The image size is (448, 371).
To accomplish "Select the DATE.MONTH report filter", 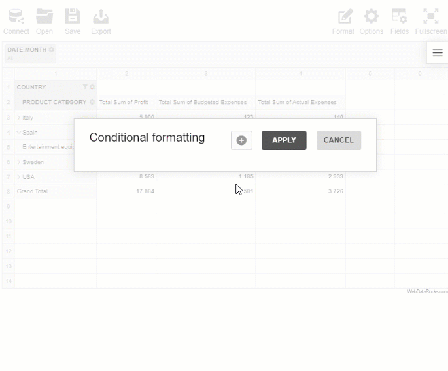I will pyautogui.click(x=30, y=54).
